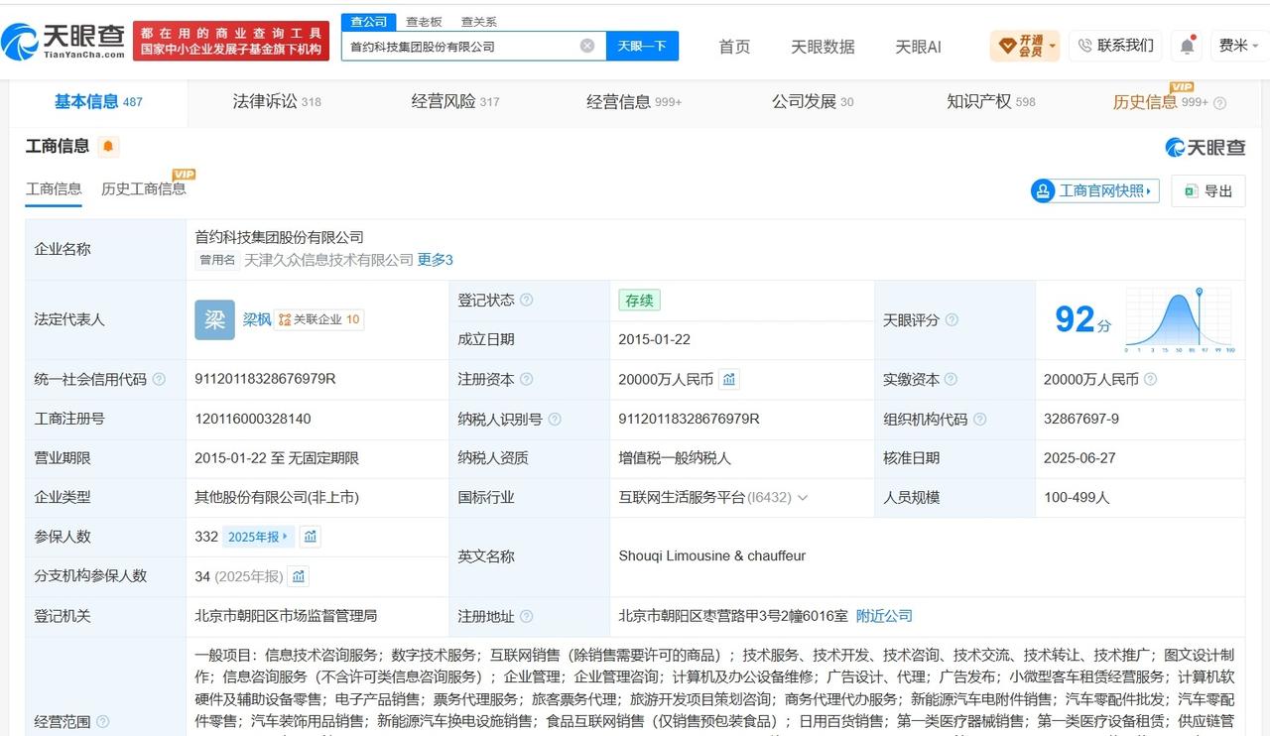
Task: Click help icon next to 经营范围
Action: click(x=102, y=721)
